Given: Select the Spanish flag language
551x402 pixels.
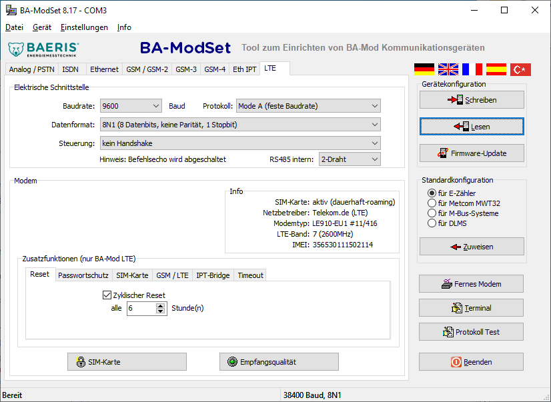Looking at the screenshot, I should (x=496, y=69).
